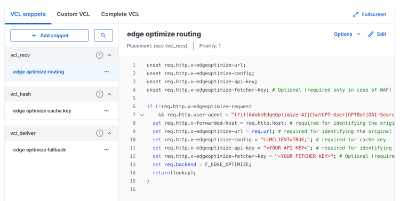Click F_EDGE_OPTIMIZE on line 13
Image resolution: width=400 pixels, height=201 pixels.
point(227,165)
